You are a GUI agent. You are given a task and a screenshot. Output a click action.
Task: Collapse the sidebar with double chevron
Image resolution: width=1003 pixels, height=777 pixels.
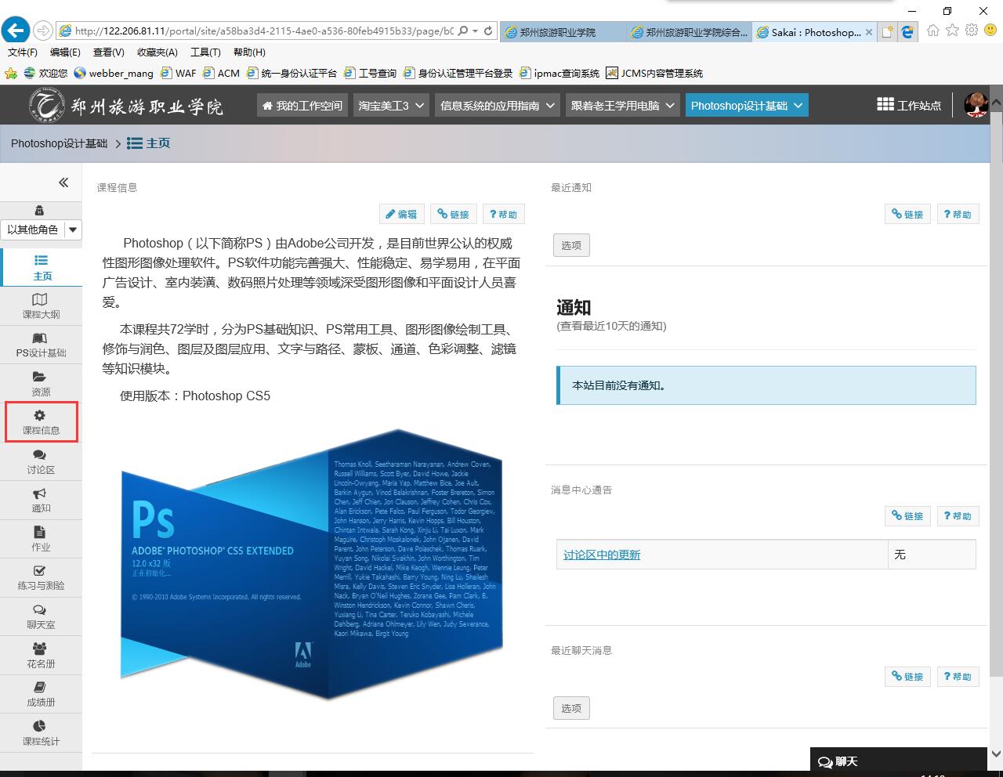click(63, 183)
